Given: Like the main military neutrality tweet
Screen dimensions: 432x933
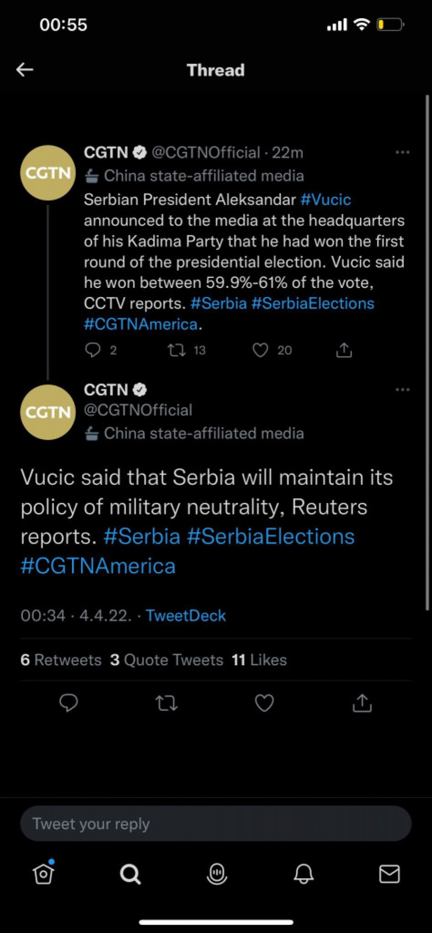Looking at the screenshot, I should (264, 703).
